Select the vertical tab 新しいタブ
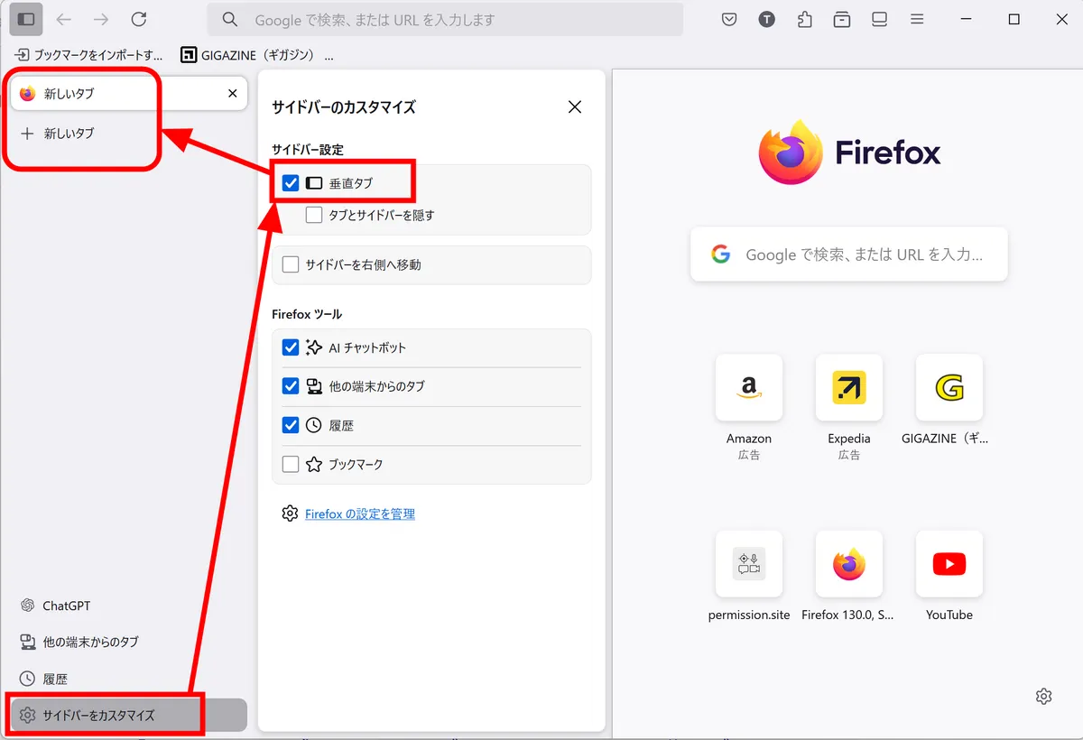This screenshot has width=1083, height=740. tap(128, 93)
